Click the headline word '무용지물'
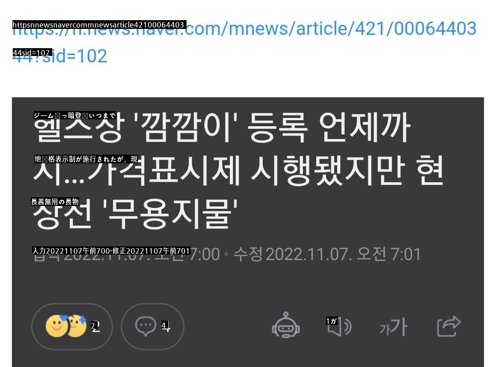Screen dimensions: 495x367 tap(170, 214)
